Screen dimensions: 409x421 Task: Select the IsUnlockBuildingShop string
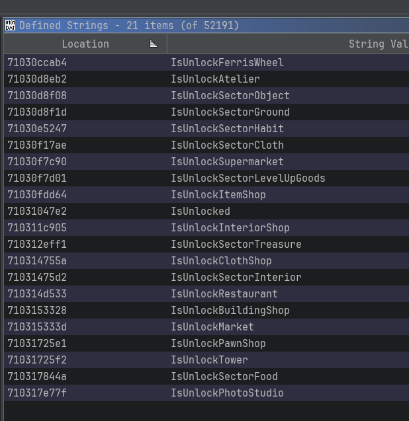(230, 311)
